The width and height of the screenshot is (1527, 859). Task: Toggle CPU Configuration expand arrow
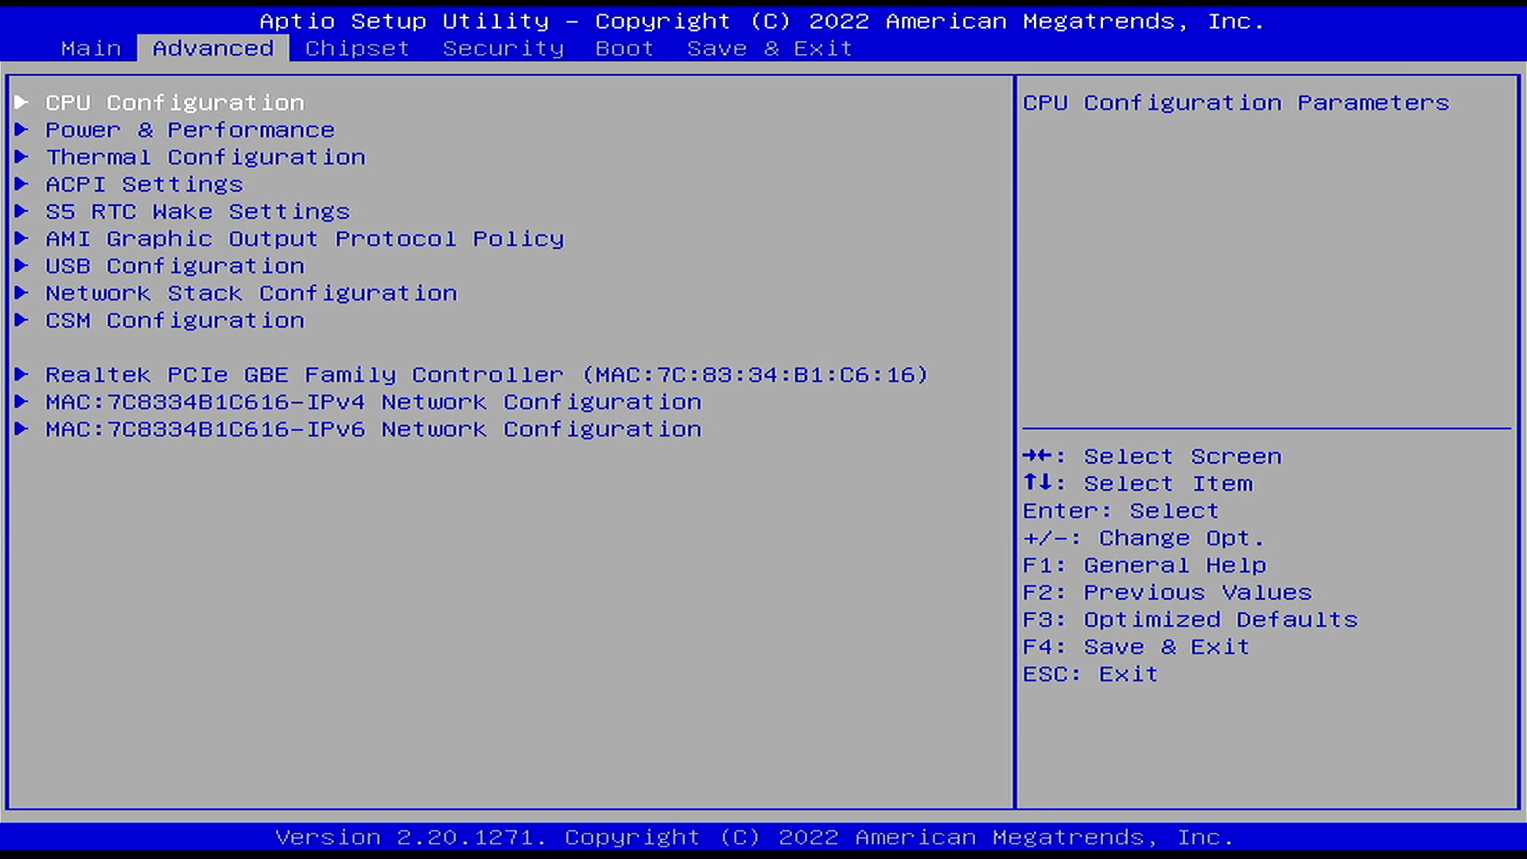click(x=24, y=102)
